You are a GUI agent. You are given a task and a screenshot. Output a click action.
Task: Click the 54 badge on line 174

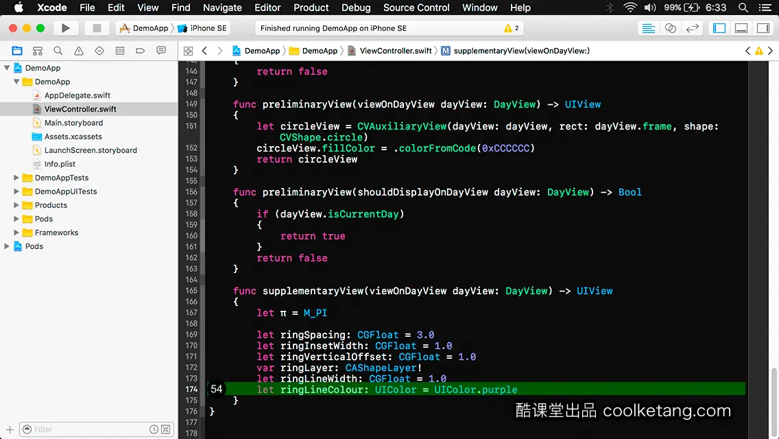[216, 389]
